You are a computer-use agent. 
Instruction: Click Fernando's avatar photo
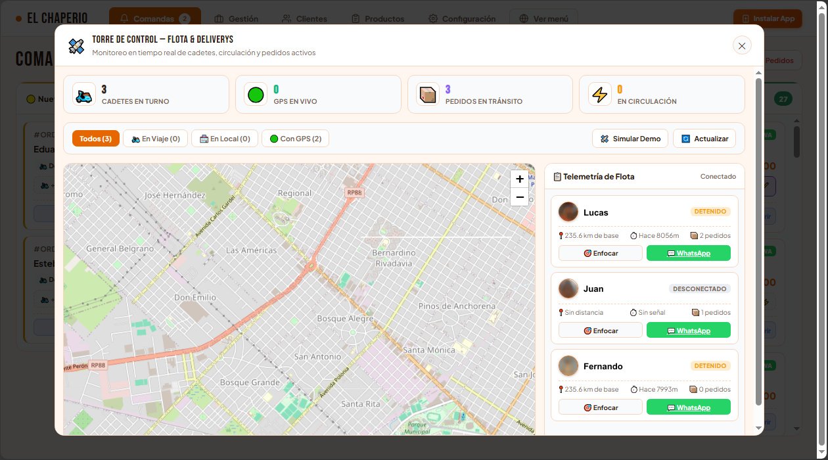[568, 365]
